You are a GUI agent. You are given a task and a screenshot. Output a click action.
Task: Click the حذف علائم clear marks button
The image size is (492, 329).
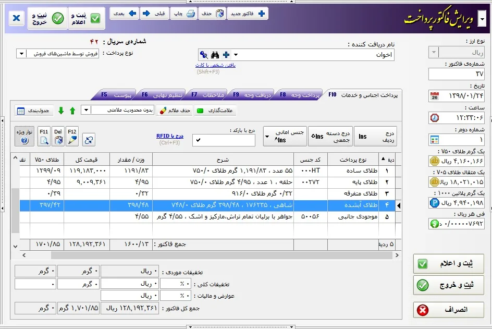tap(175, 111)
